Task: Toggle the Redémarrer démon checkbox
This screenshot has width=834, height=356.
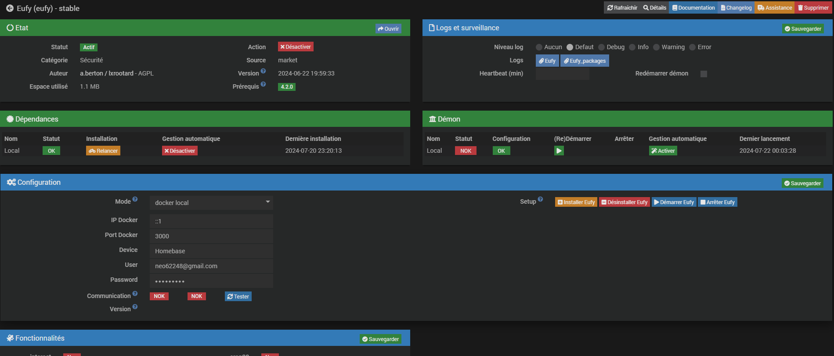Action: pyautogui.click(x=704, y=74)
